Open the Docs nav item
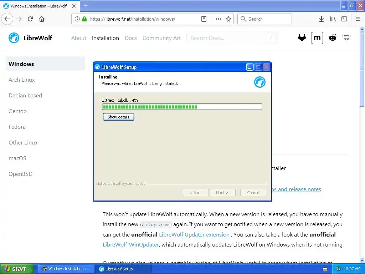The image size is (365, 274). click(131, 38)
